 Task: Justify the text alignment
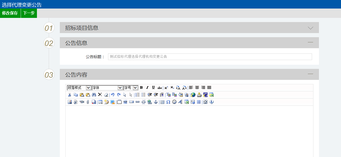click(x=209, y=88)
